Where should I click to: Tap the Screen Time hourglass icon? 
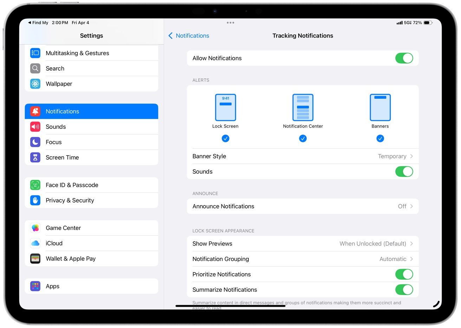(35, 158)
